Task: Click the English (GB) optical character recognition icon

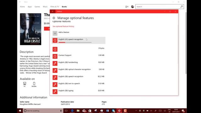Action: [55, 70]
